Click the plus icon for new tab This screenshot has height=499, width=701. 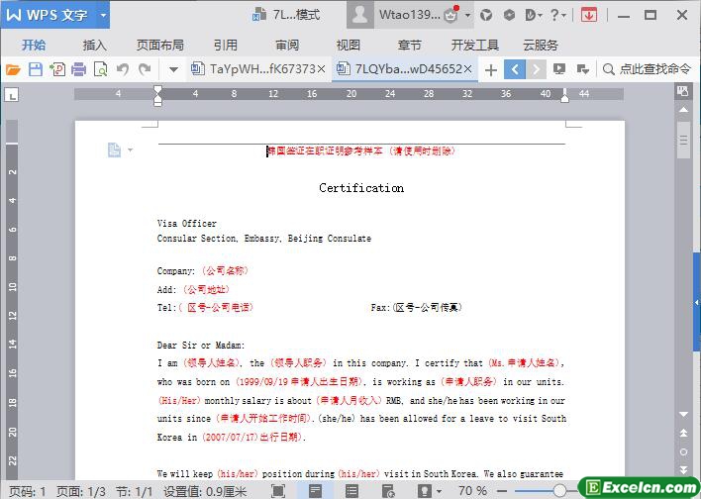tap(491, 69)
